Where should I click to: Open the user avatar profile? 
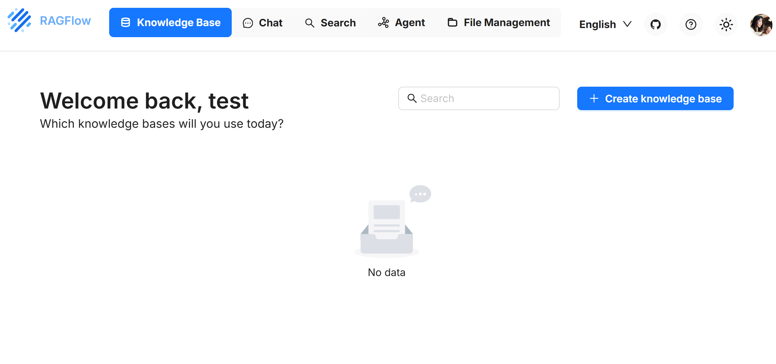(x=761, y=24)
